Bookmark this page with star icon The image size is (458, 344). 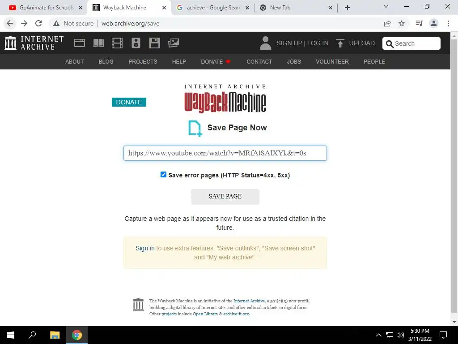click(402, 23)
